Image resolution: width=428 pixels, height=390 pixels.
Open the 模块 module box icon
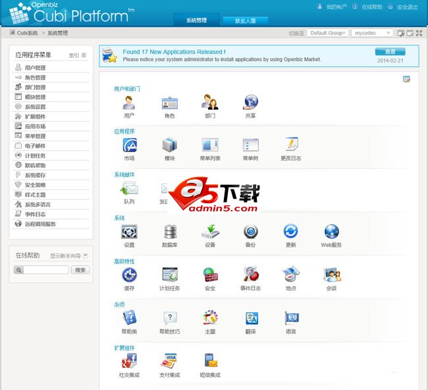click(169, 145)
